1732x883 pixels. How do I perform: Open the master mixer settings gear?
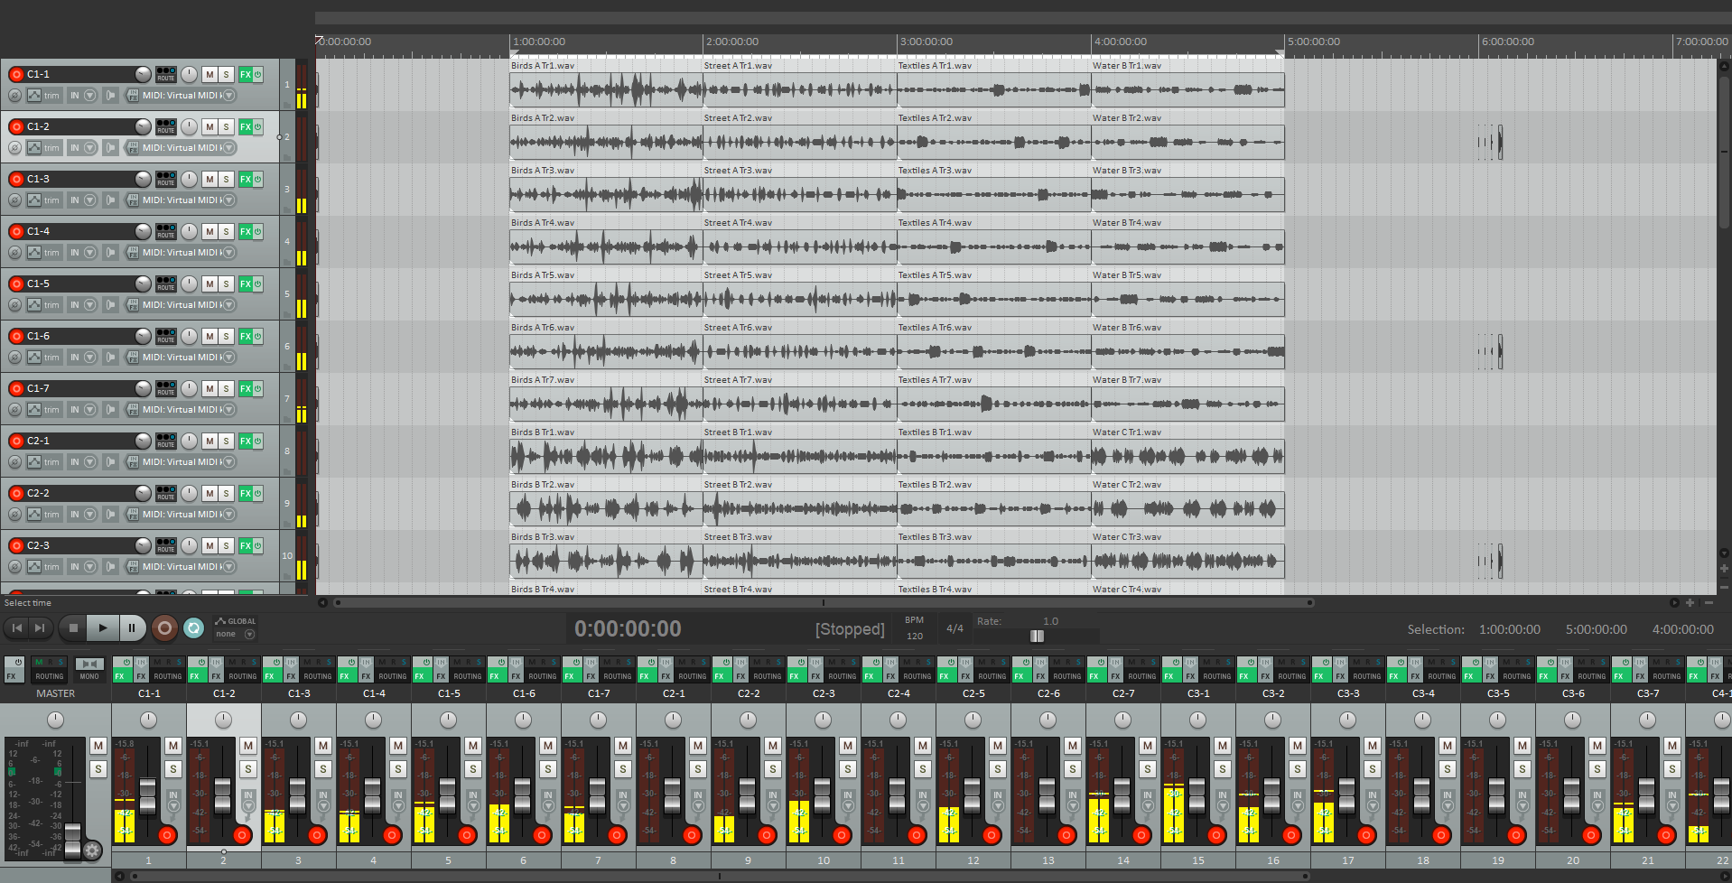pyautogui.click(x=92, y=850)
